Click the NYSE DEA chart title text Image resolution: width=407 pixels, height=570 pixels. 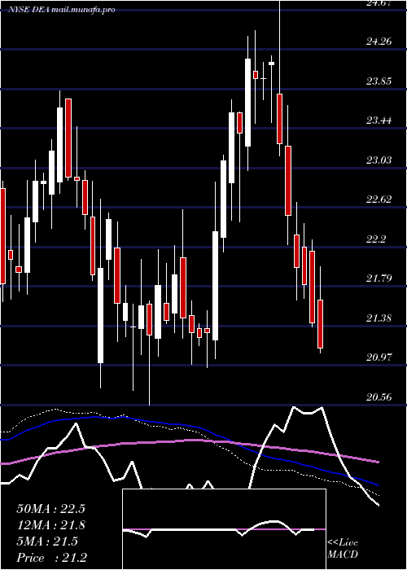tap(63, 10)
